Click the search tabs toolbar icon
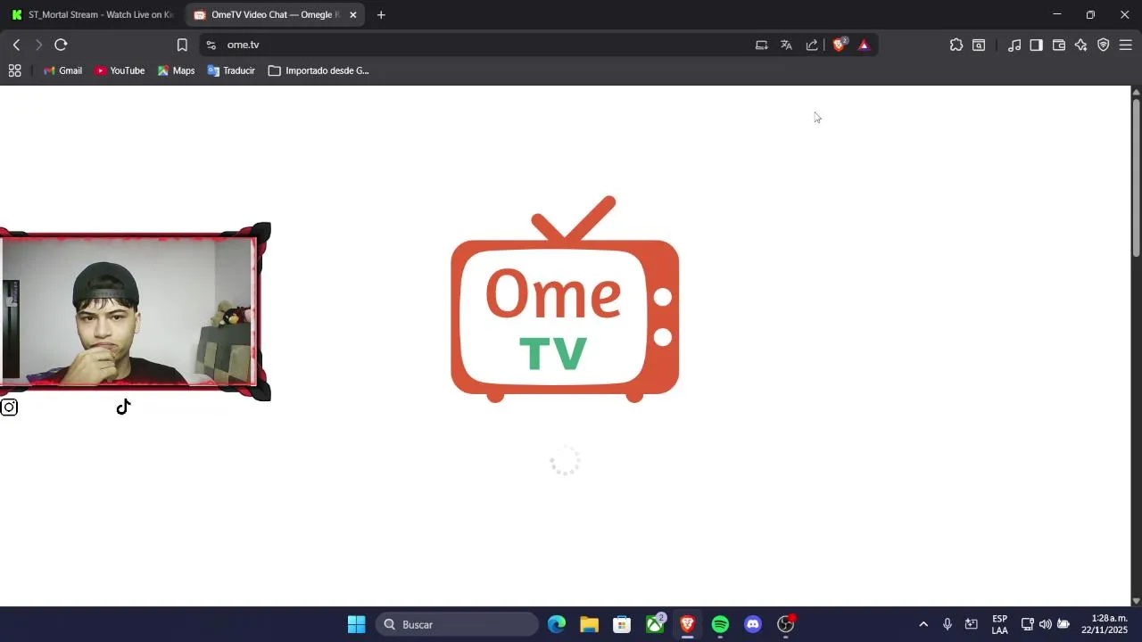 click(979, 45)
